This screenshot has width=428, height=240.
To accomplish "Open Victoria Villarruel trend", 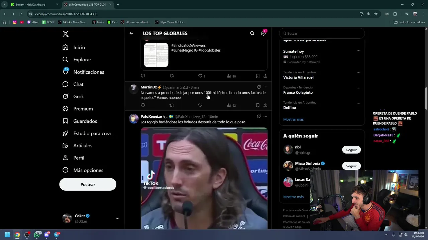I will 298,77.
